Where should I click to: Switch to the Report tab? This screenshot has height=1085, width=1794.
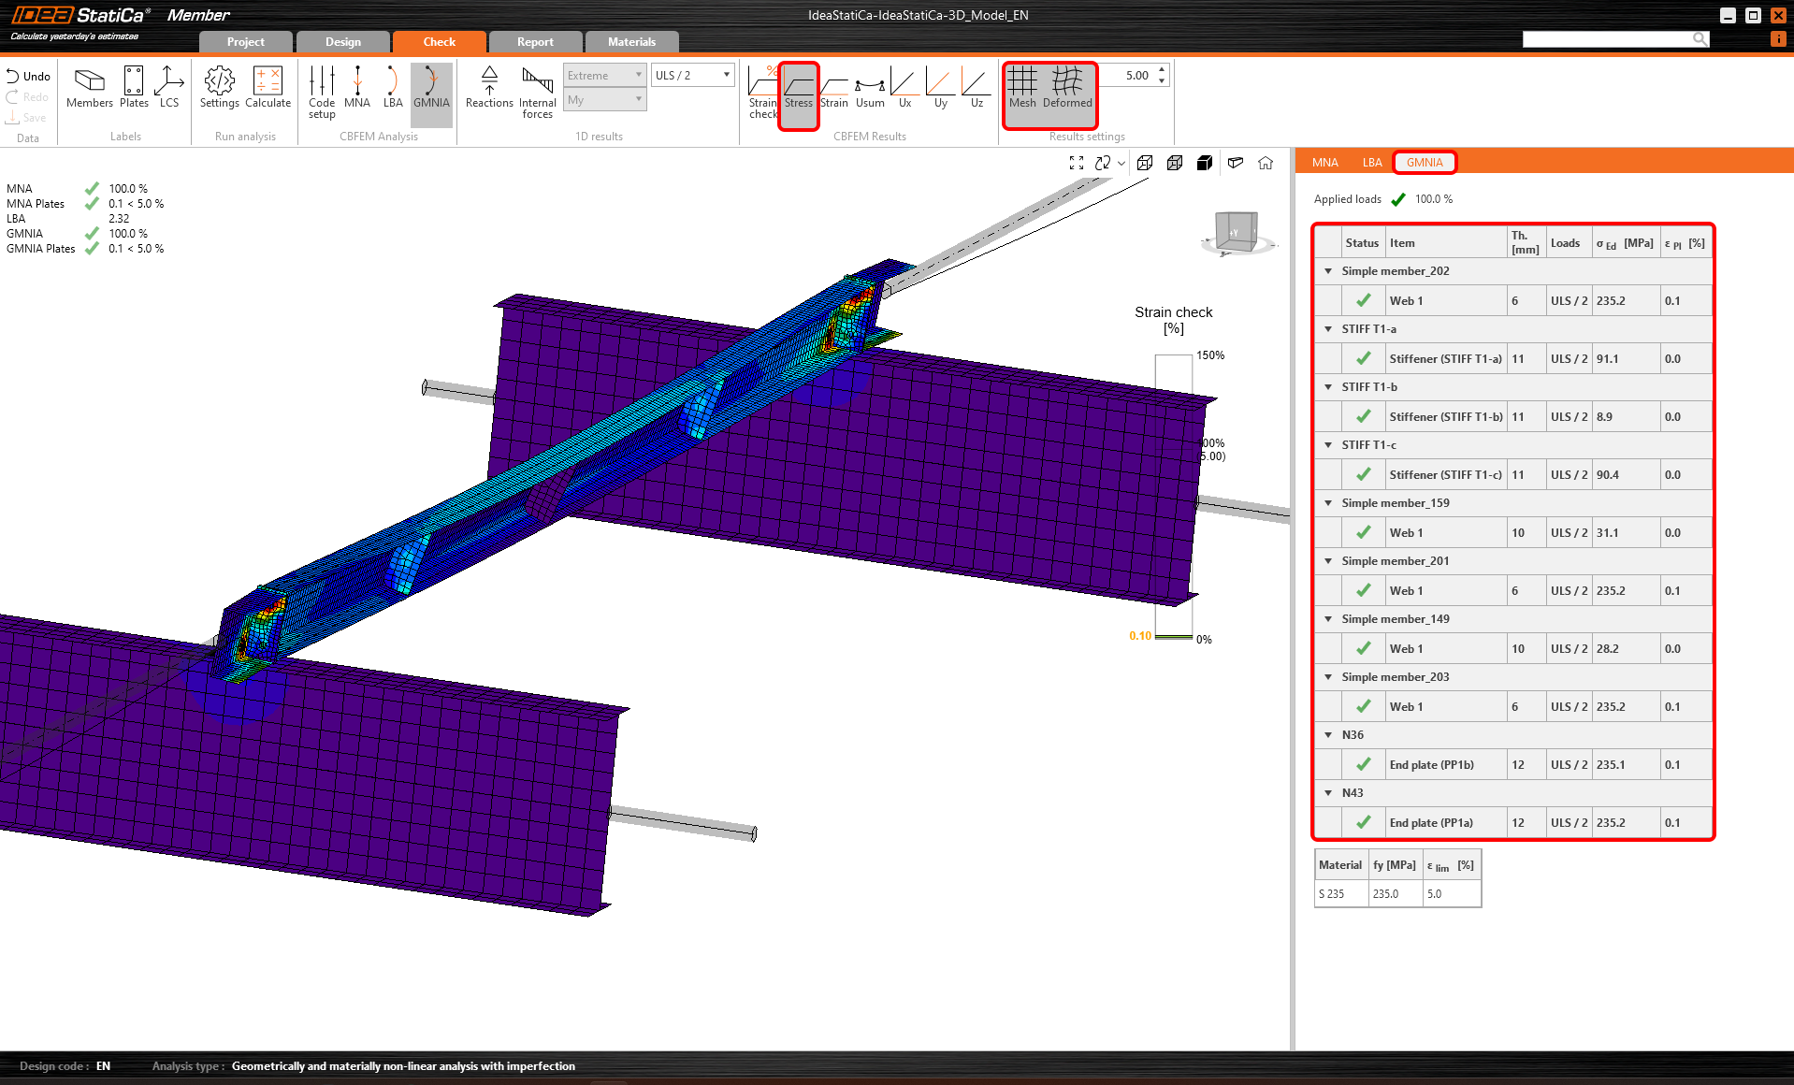pos(535,42)
